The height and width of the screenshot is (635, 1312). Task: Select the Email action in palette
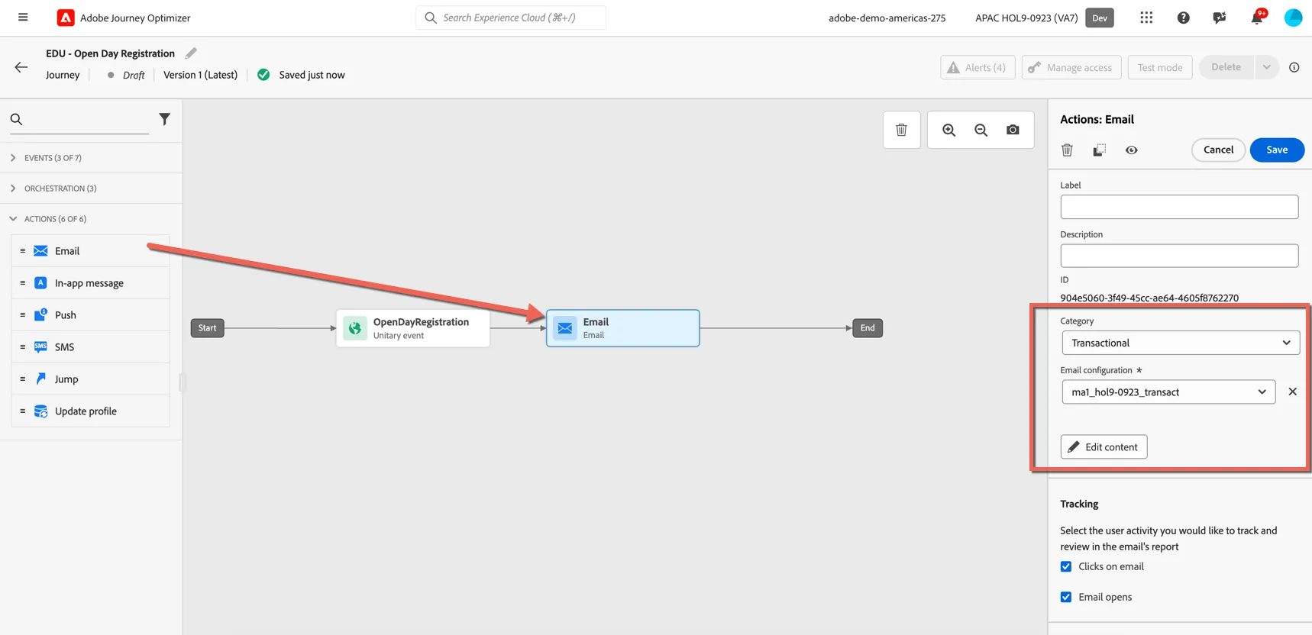point(90,251)
